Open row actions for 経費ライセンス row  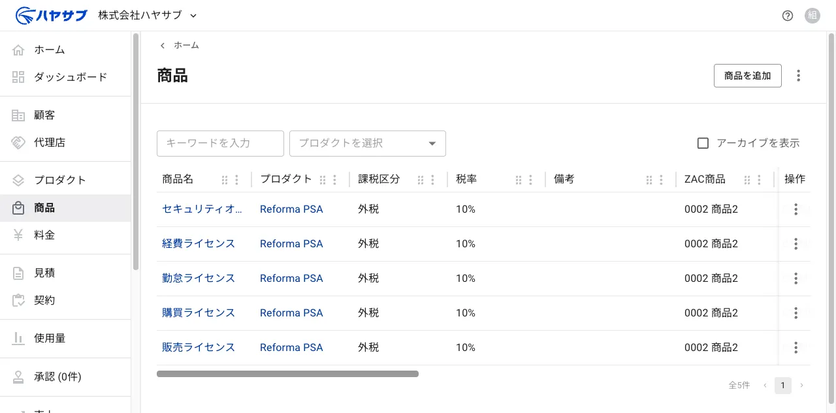point(796,244)
